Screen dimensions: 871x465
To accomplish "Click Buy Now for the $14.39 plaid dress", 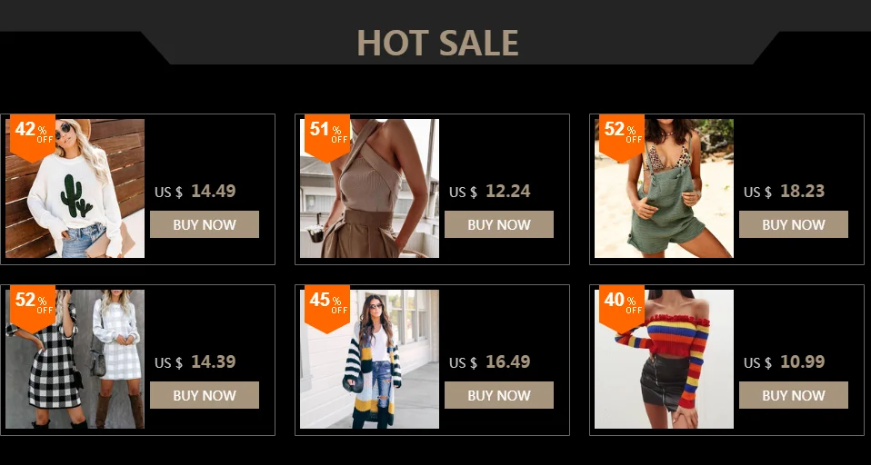I will point(205,395).
